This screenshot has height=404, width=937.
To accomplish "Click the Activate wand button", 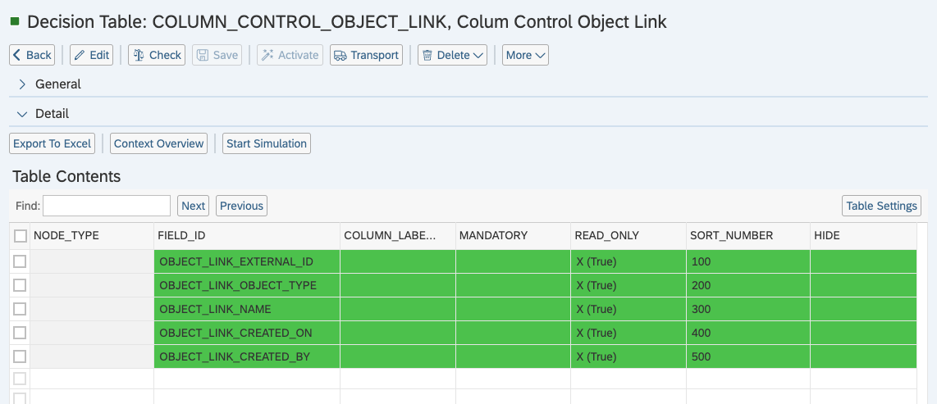I will click(x=290, y=55).
